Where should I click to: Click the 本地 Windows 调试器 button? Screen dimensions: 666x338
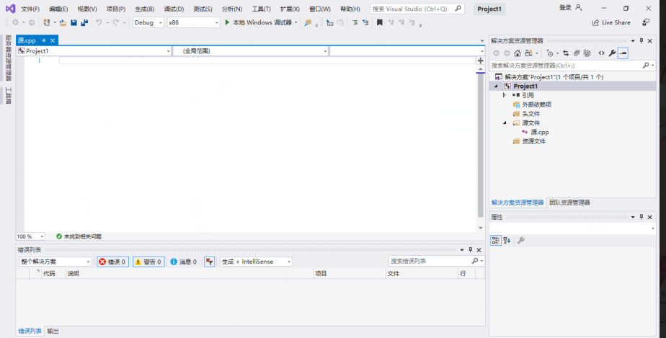[262, 22]
